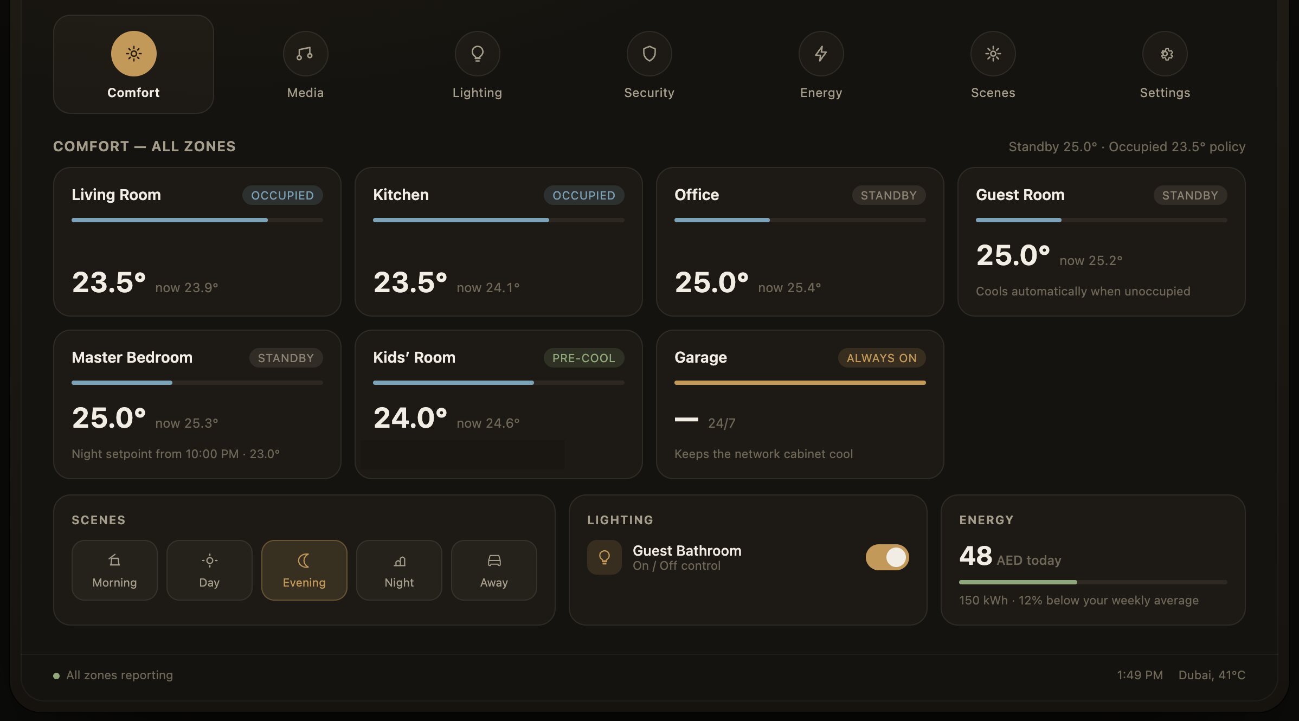The width and height of the screenshot is (1299, 721).
Task: Open the Settings gear icon
Action: coord(1165,54)
